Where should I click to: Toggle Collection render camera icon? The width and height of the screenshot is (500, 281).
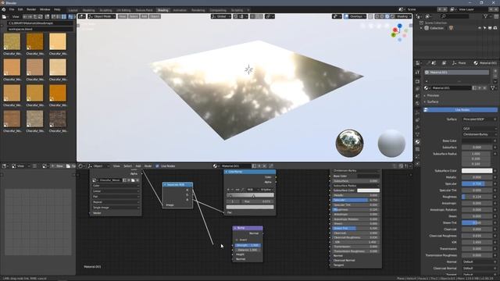(x=495, y=28)
